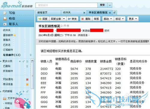
Task: Click the 回复 reply button
Action: click(x=43, y=19)
